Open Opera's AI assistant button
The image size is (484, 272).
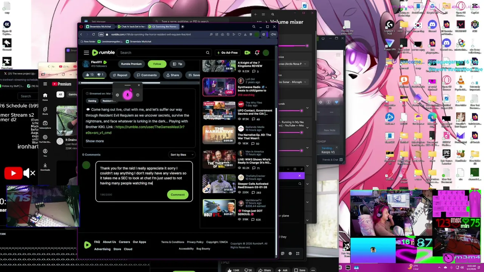274,34
